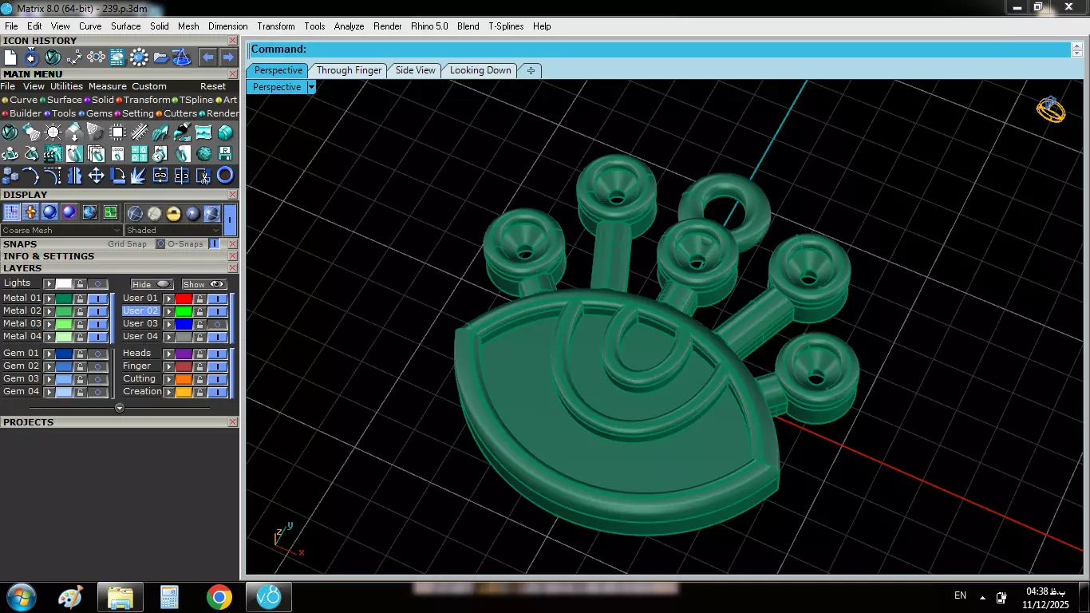The width and height of the screenshot is (1090, 613).
Task: Click the Hide layers button
Action: pos(152,284)
